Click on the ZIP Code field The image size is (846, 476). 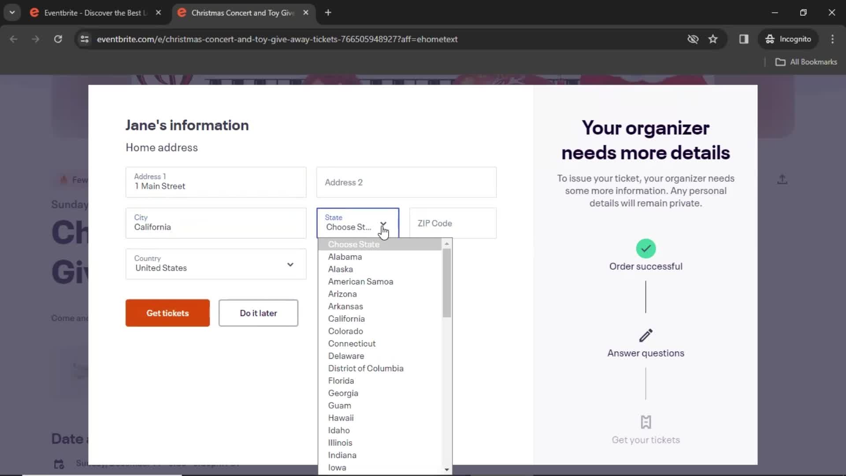452,223
